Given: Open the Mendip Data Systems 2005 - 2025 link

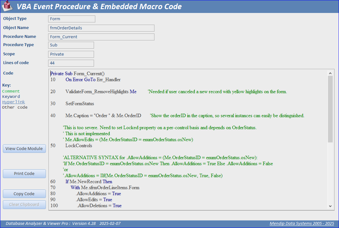Looking at the screenshot, I should tap(302, 224).
